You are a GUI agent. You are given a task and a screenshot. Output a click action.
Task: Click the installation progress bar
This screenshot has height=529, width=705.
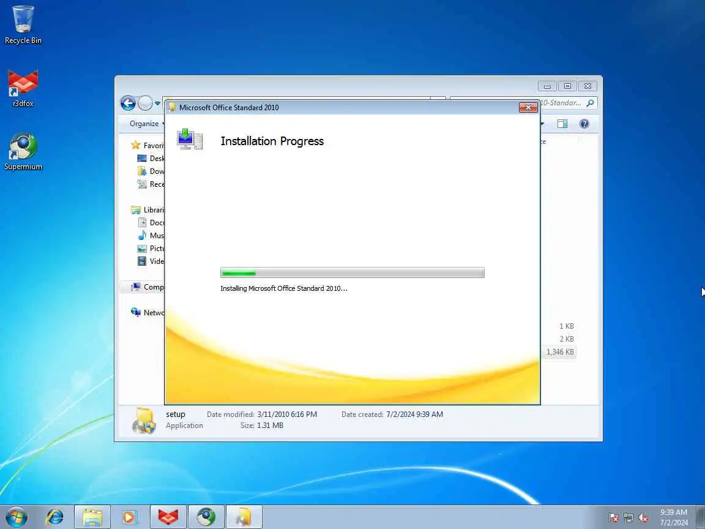pos(352,272)
